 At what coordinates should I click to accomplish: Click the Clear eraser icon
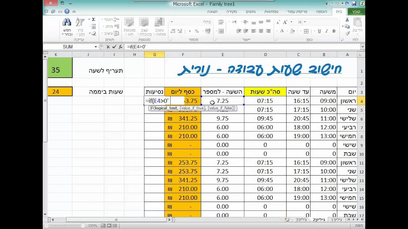tap(93, 33)
